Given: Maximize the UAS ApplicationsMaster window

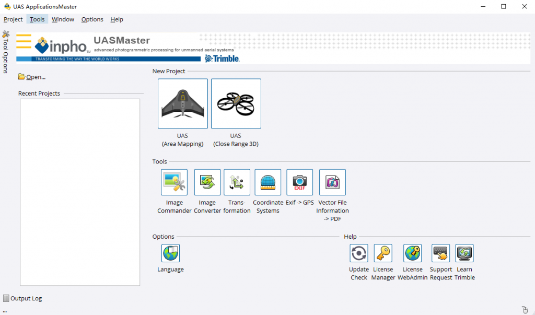Looking at the screenshot, I should coord(504,6).
